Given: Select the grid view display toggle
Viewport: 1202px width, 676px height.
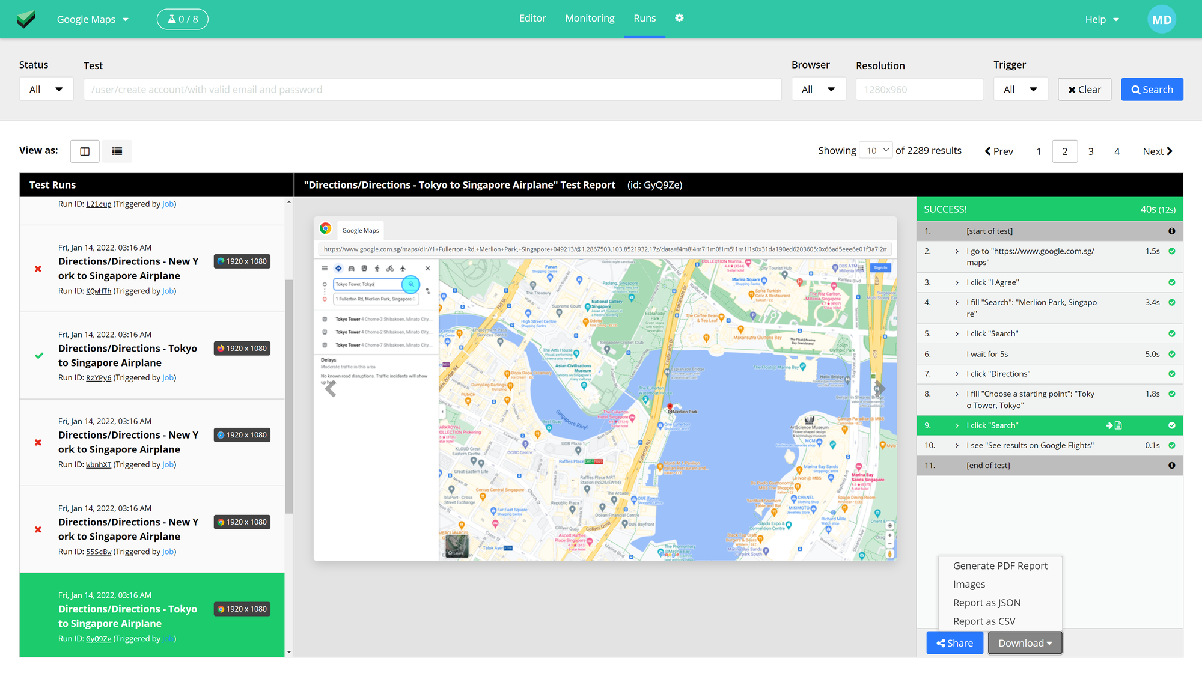Looking at the screenshot, I should 85,150.
